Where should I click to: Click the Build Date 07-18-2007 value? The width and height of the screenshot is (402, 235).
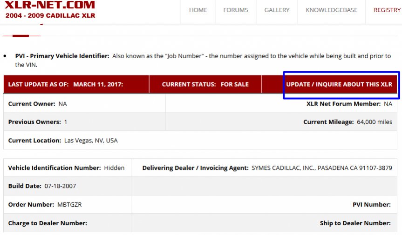(x=60, y=186)
